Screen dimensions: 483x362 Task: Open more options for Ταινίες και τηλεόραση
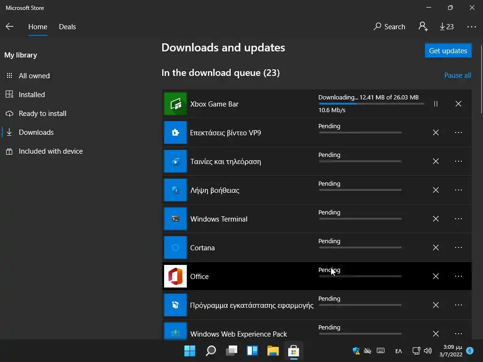[458, 161]
